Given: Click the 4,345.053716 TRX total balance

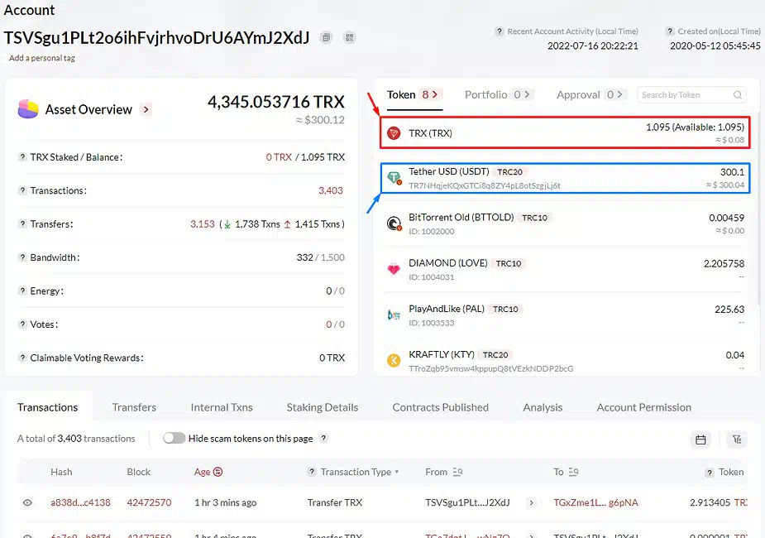Looking at the screenshot, I should pos(276,102).
